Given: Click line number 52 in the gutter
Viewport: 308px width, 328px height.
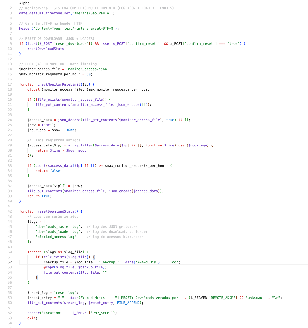Looking at the screenshot, I should tap(10, 262).
